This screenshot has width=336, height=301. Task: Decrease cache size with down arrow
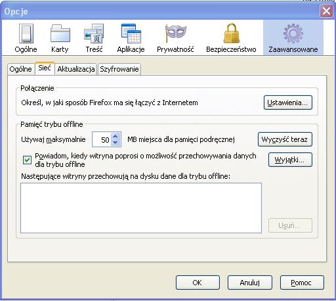tap(115, 143)
